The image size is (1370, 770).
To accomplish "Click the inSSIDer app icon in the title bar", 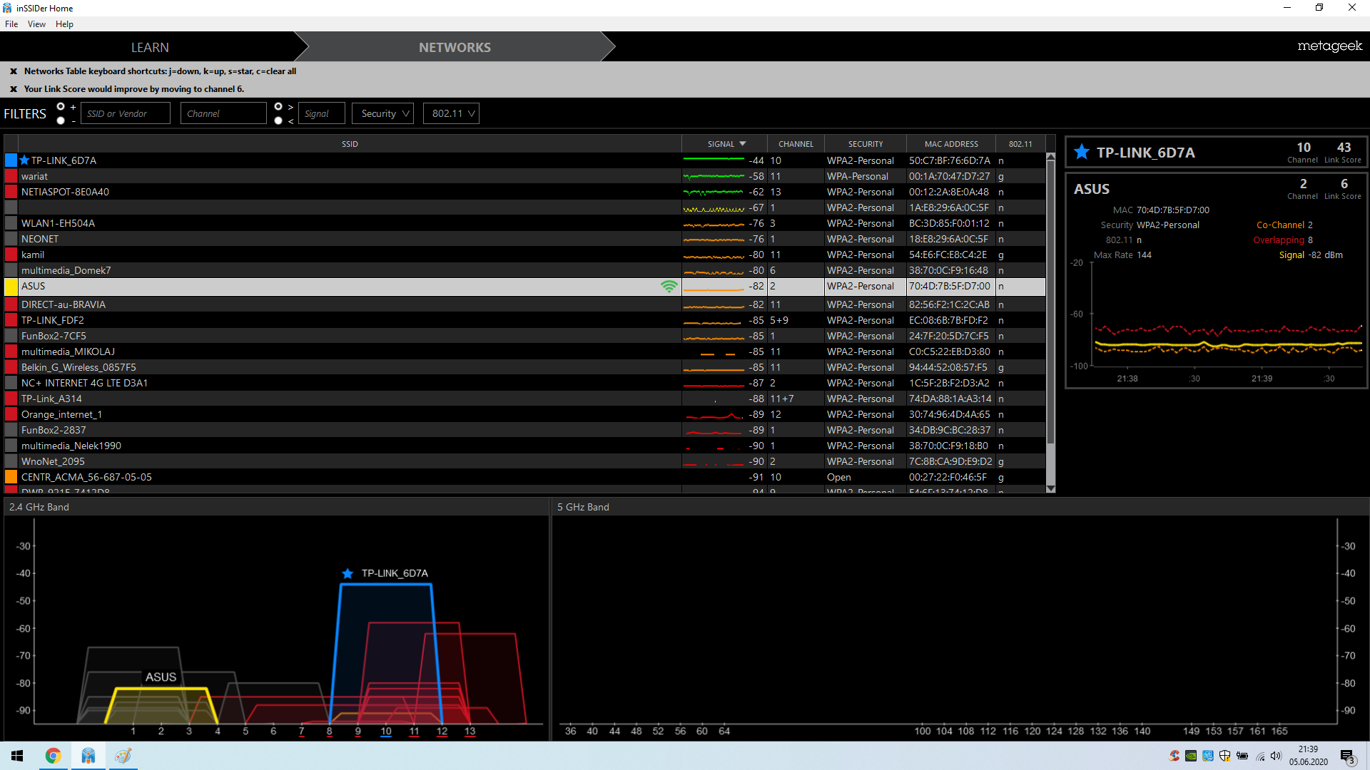I will coord(7,8).
